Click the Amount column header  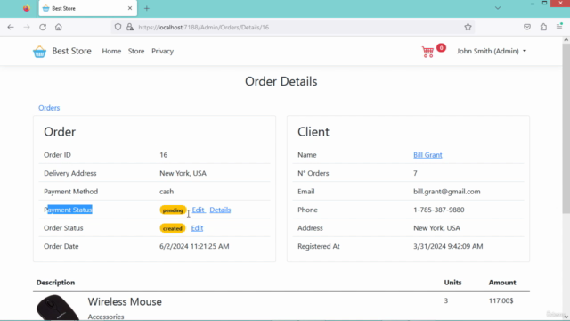coord(502,283)
